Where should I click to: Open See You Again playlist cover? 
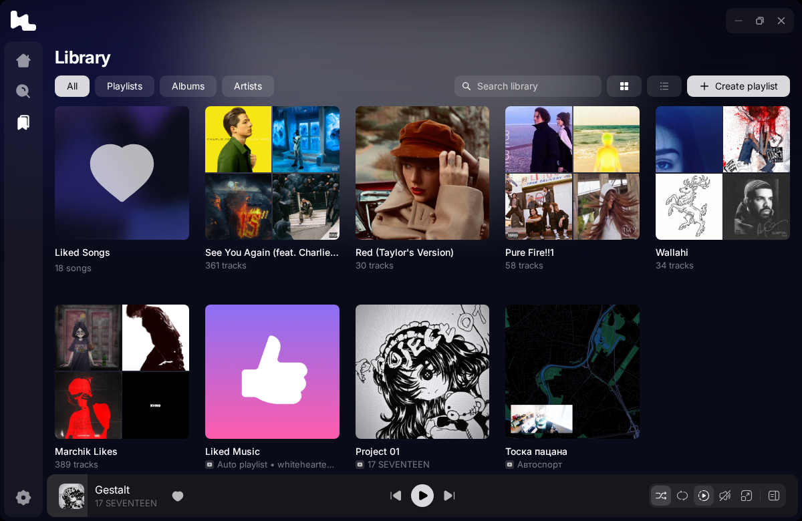pos(272,173)
